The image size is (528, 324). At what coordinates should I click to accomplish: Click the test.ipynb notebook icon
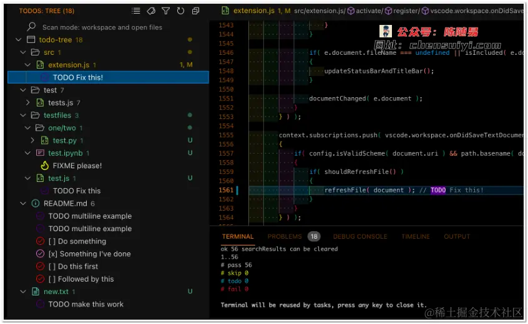(40, 153)
